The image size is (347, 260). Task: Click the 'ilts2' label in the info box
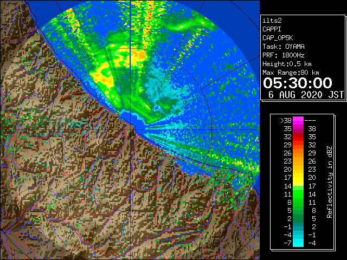click(272, 21)
